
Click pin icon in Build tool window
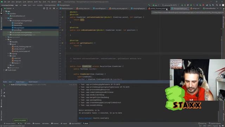click(4, 93)
